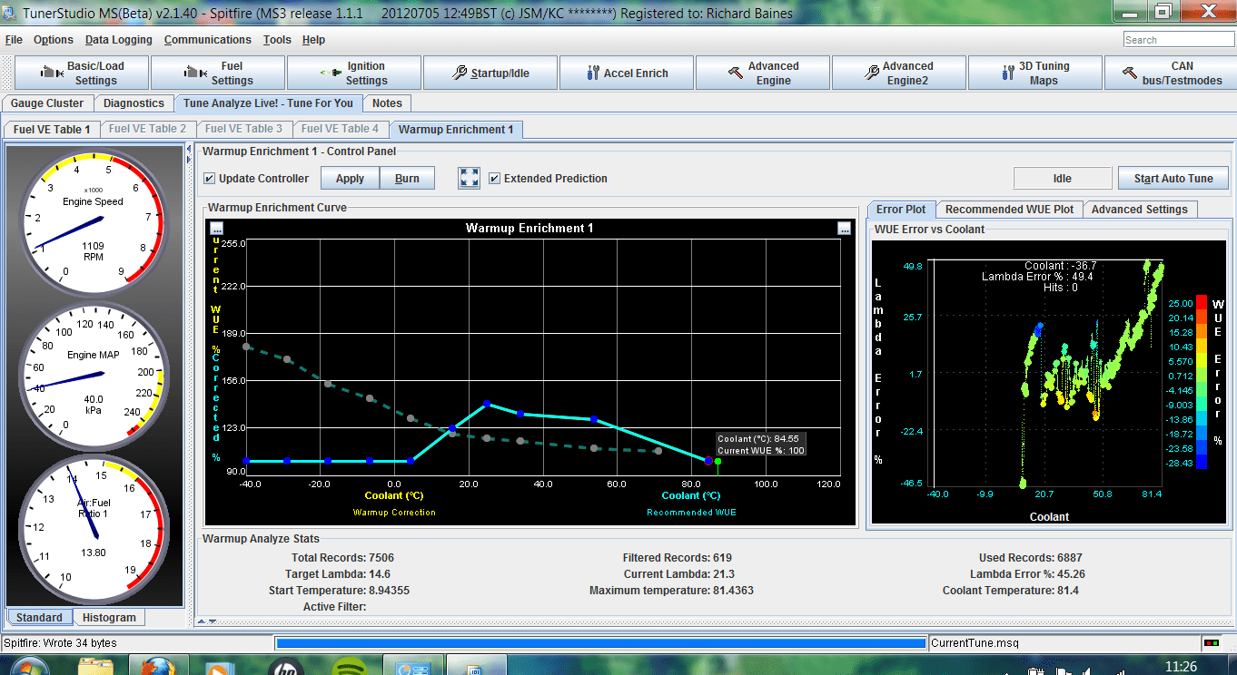Select the Tune Analyze Live! tab

click(269, 103)
